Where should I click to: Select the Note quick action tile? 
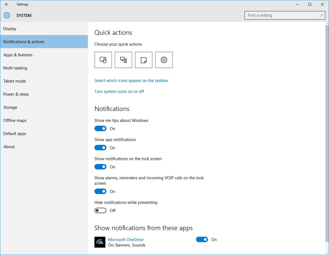[x=144, y=60]
